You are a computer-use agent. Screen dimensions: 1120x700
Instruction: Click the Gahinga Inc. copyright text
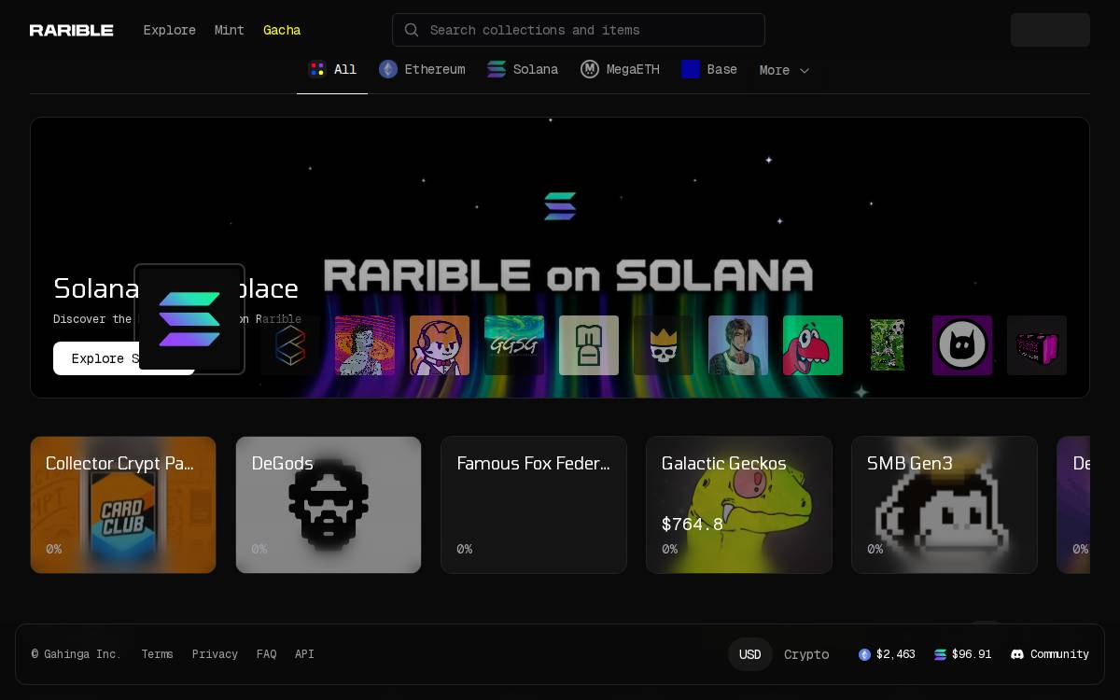tap(77, 654)
